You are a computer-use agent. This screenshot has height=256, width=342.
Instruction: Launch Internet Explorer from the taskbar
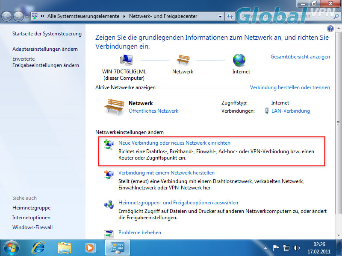(x=39, y=247)
